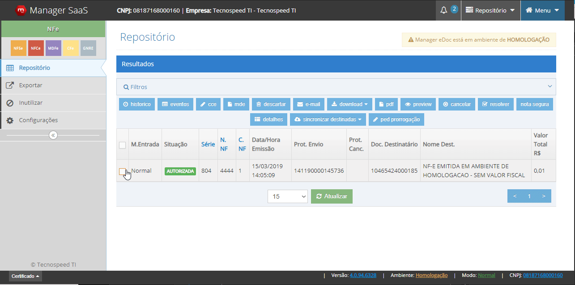
Task: Open the download dropdown
Action: (349, 104)
